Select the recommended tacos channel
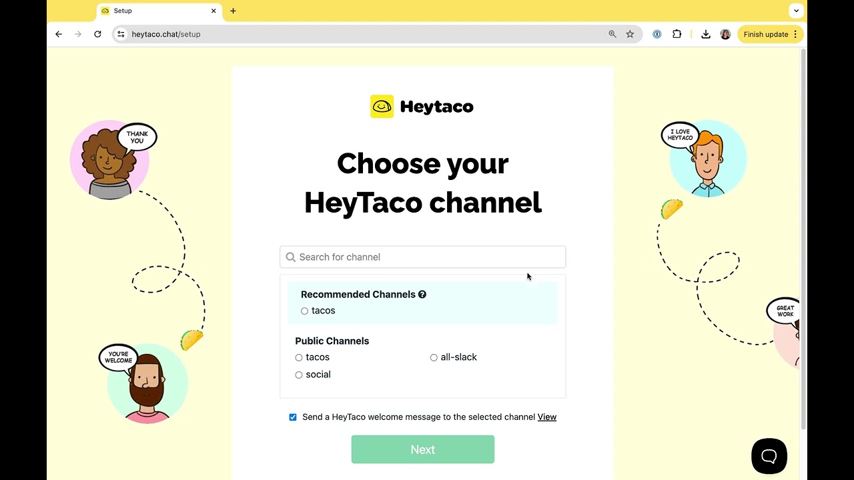 pyautogui.click(x=304, y=311)
